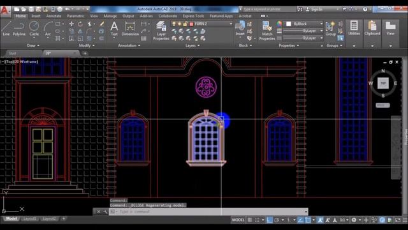Click the Erase tool icon
Viewport: 408px width, 230px height.
[x=102, y=24]
